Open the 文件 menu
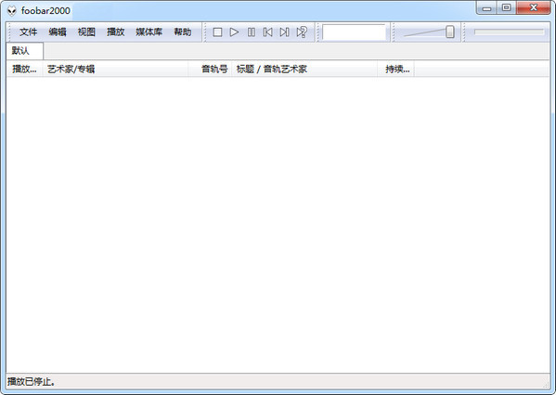Screen dimensions: 556x395 pyautogui.click(x=28, y=32)
